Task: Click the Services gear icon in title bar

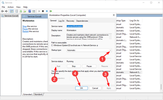Action: (x=3, y=2)
